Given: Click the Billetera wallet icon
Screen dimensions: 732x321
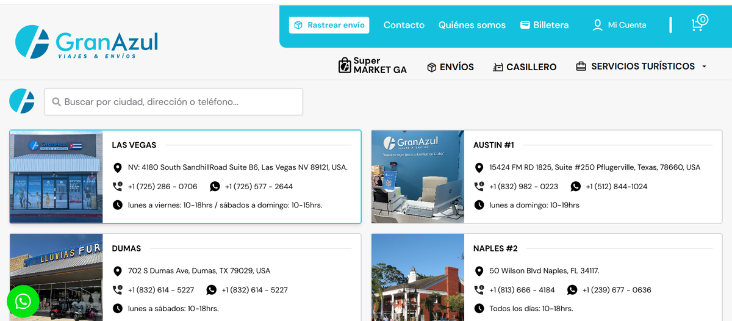Looking at the screenshot, I should point(525,25).
